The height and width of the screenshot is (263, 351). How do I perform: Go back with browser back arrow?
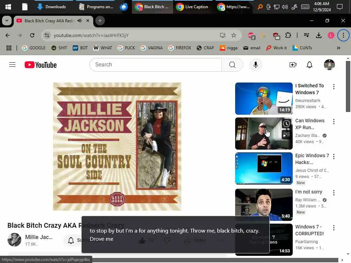coord(8,35)
